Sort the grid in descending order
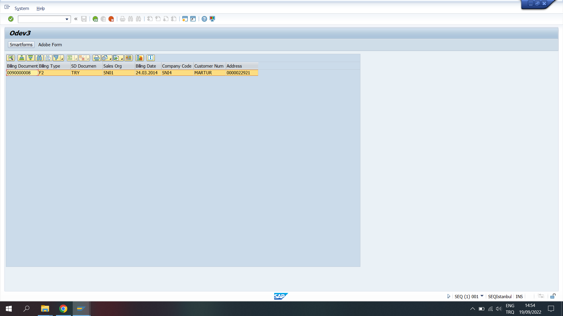This screenshot has height=316, width=563. click(x=30, y=58)
